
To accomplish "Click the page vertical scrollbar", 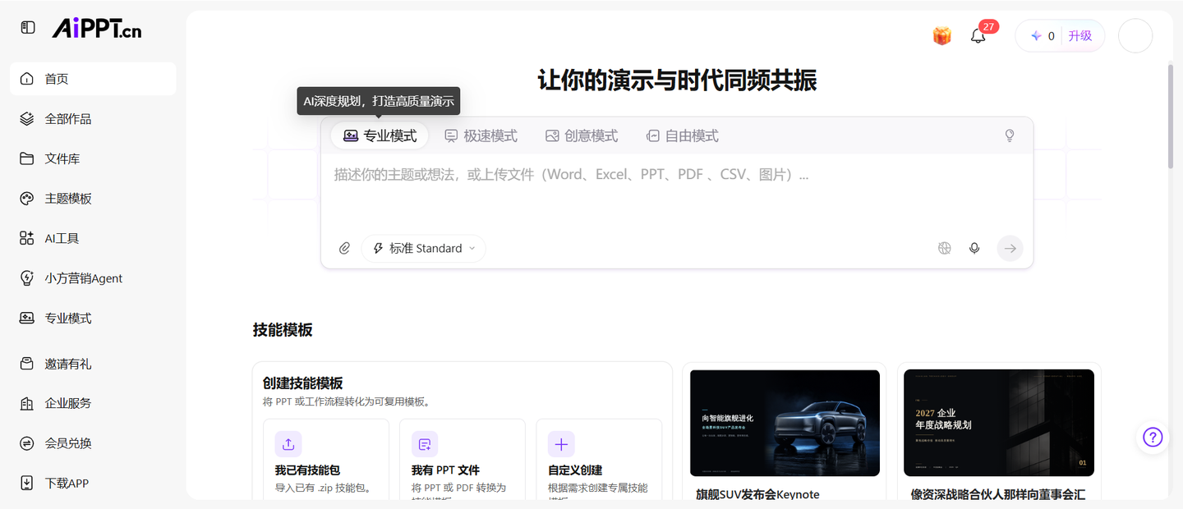I will (x=1171, y=115).
